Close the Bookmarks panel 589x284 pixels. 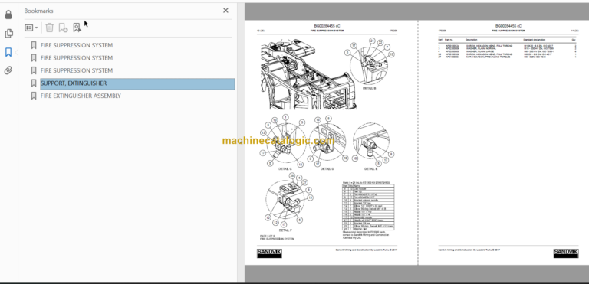coord(225,11)
